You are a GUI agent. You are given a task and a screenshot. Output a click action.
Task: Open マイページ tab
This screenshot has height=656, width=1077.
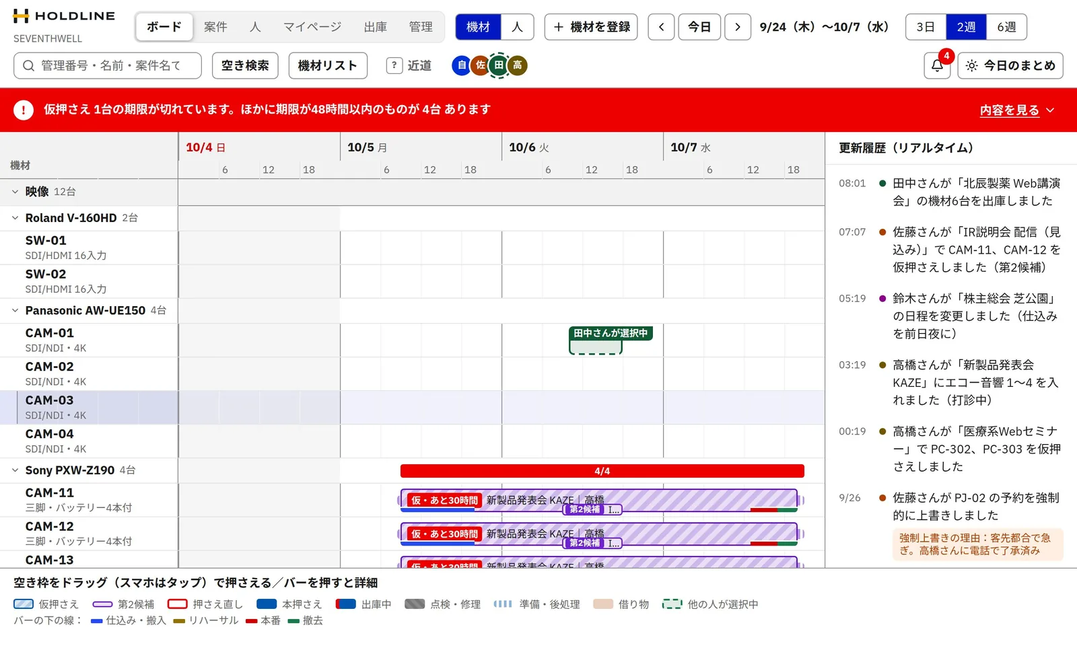point(312,27)
